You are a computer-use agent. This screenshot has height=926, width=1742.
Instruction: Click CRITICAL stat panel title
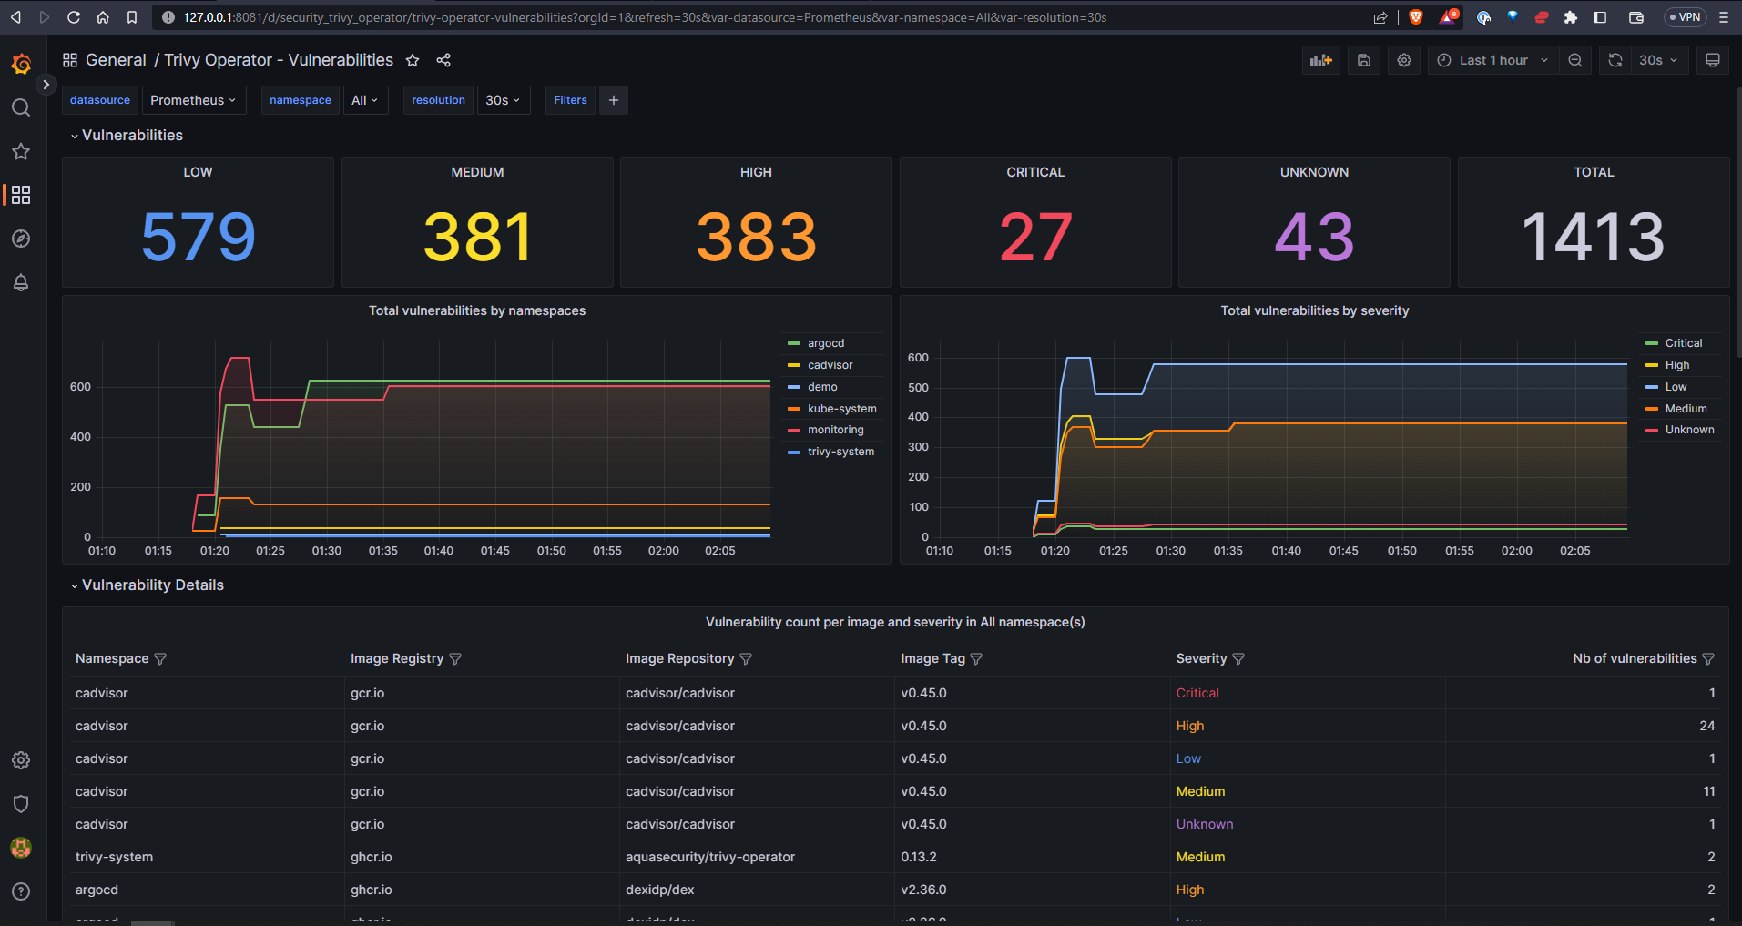(1035, 172)
